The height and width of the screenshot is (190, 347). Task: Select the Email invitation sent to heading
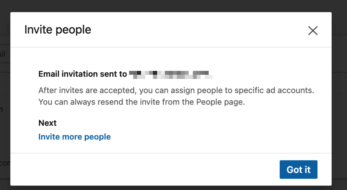pyautogui.click(x=83, y=74)
